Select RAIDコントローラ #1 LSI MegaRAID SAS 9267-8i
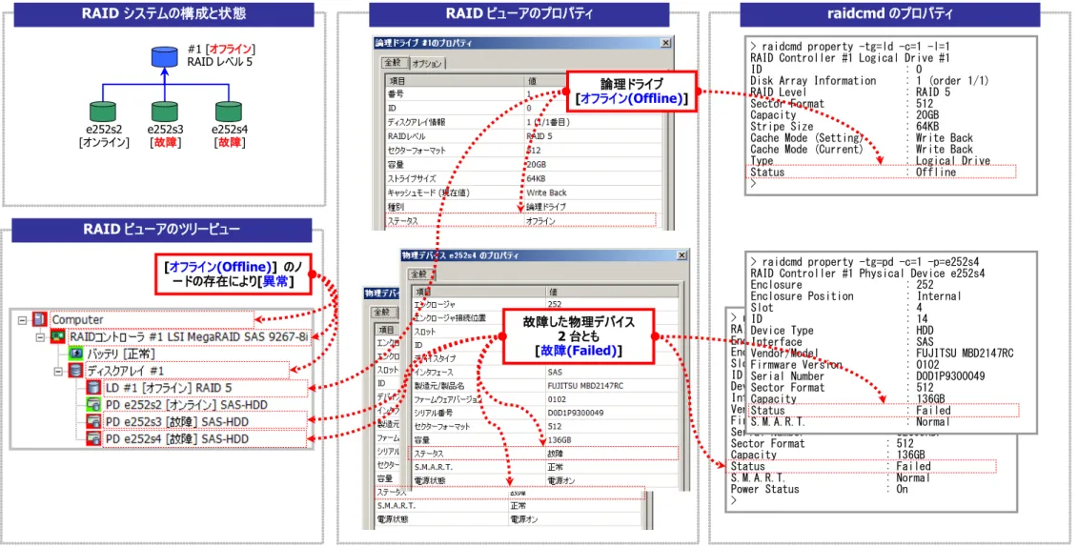The width and height of the screenshot is (1078, 547). (189, 336)
